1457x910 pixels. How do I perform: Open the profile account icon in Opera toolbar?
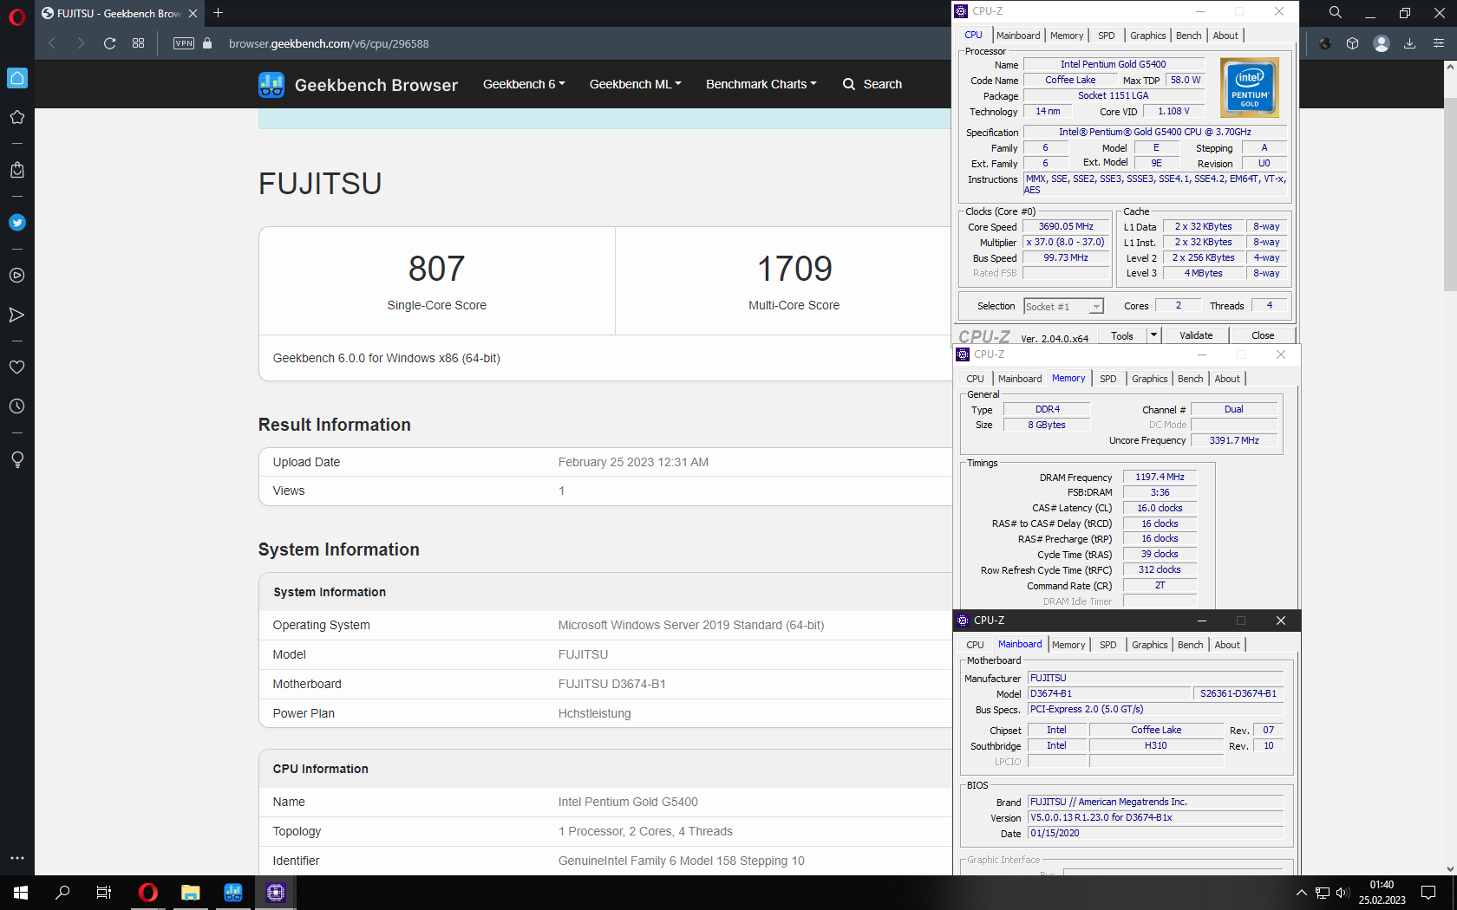pos(1382,43)
